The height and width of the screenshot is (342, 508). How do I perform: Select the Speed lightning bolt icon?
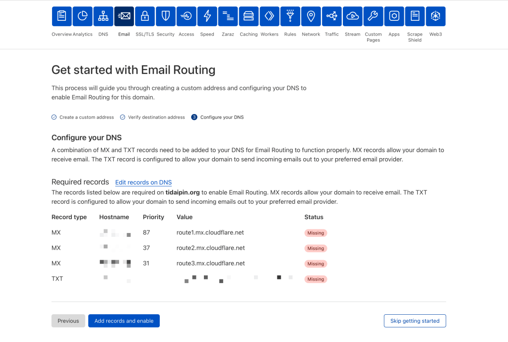pyautogui.click(x=207, y=16)
